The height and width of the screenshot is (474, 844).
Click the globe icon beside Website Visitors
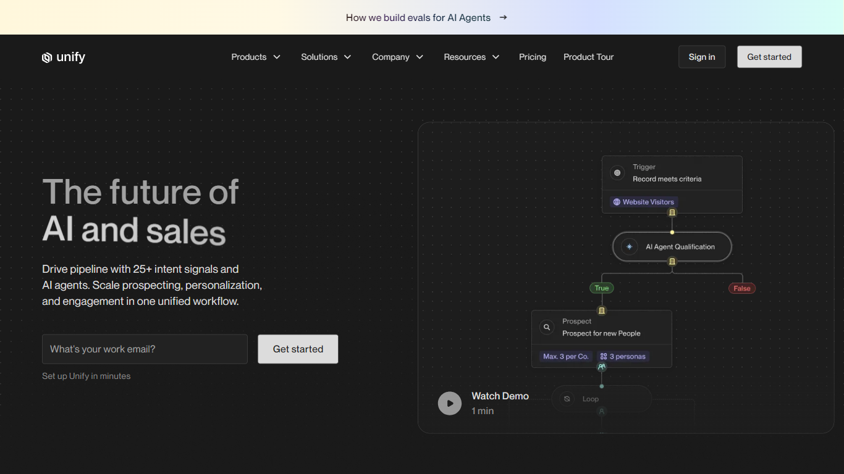[x=617, y=202]
